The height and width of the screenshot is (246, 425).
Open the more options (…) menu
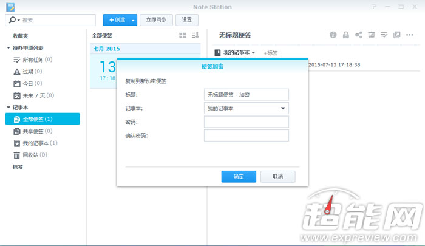point(410,35)
